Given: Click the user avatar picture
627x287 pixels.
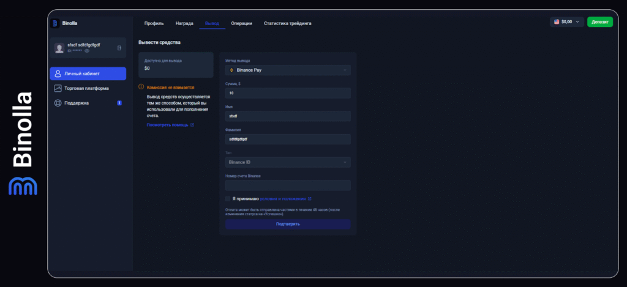Looking at the screenshot, I should 59,48.
